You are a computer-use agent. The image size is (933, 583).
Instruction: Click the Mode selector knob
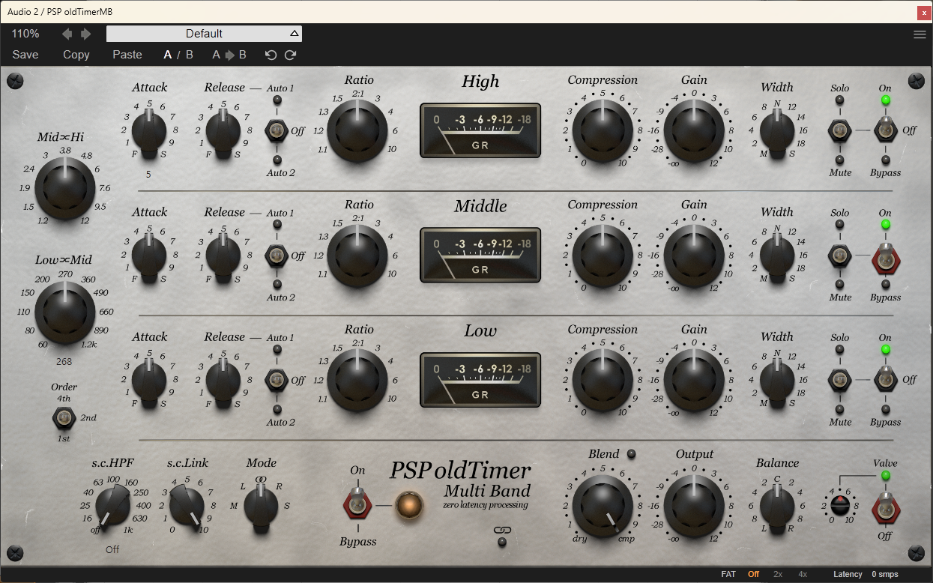261,506
